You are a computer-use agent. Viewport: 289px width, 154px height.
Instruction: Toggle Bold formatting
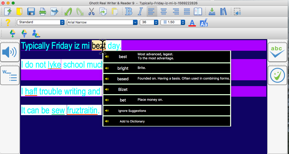pos(129,11)
